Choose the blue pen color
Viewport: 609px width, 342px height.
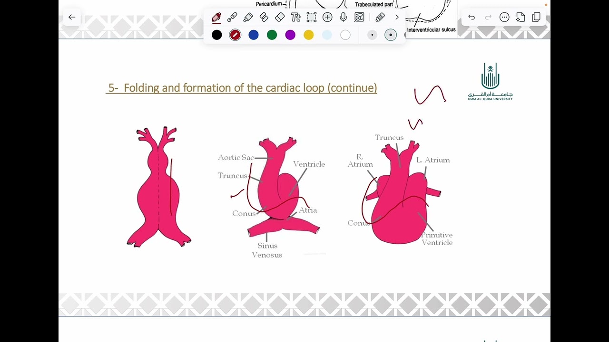(x=254, y=35)
